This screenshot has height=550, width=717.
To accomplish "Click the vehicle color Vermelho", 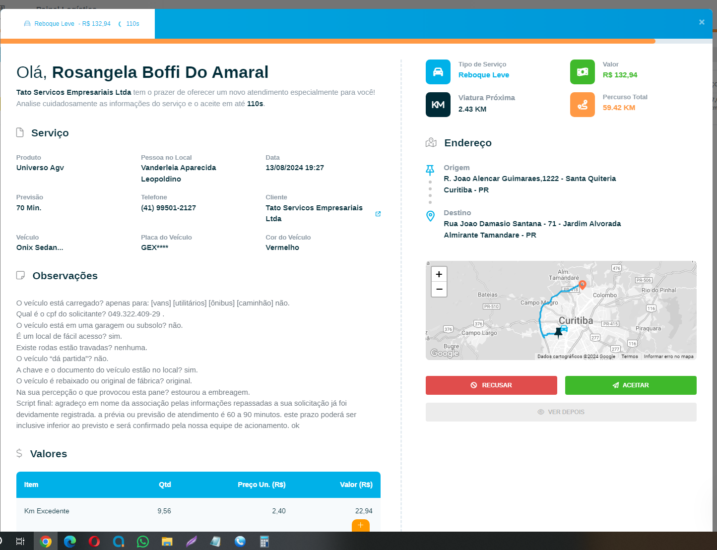I will point(282,247).
